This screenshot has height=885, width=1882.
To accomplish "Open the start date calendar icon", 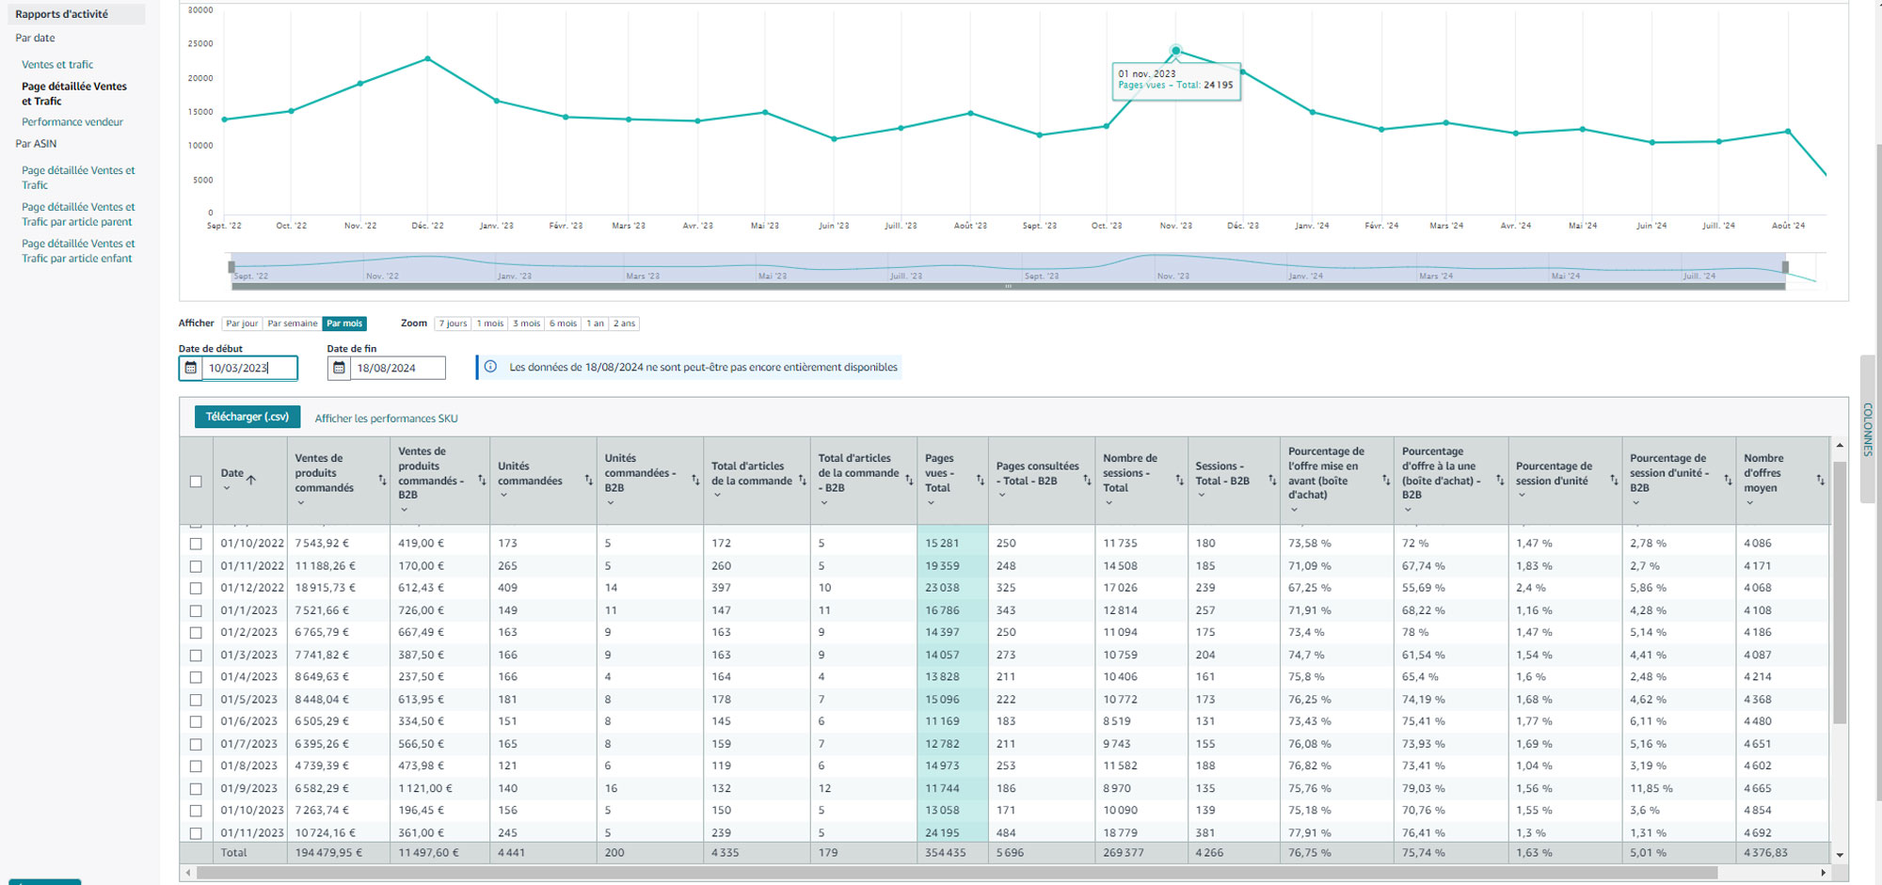I will pyautogui.click(x=190, y=368).
